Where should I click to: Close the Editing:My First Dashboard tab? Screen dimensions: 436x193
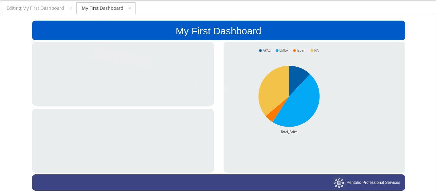(71, 8)
